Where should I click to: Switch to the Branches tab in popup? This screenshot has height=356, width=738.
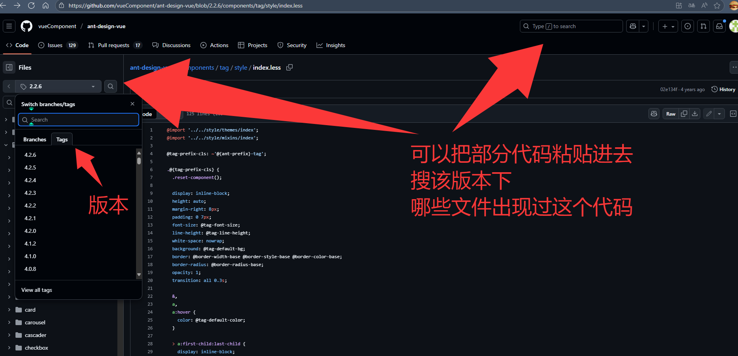(x=35, y=139)
